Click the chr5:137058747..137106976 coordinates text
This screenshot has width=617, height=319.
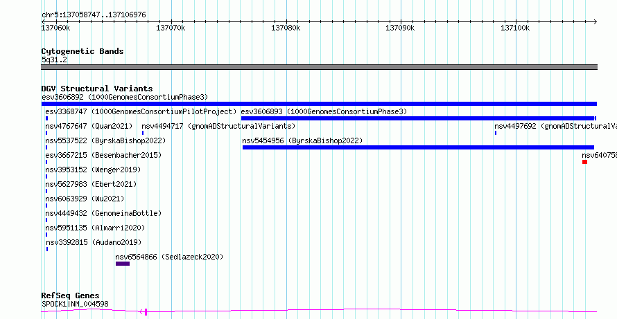[x=94, y=15]
